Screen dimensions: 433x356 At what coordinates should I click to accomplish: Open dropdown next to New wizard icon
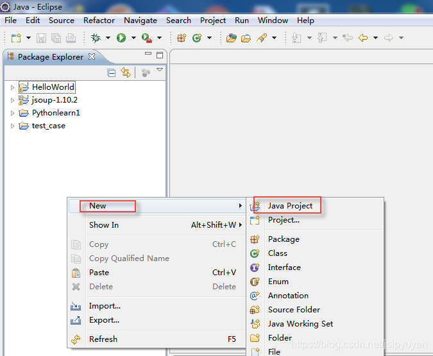[x=28, y=38]
